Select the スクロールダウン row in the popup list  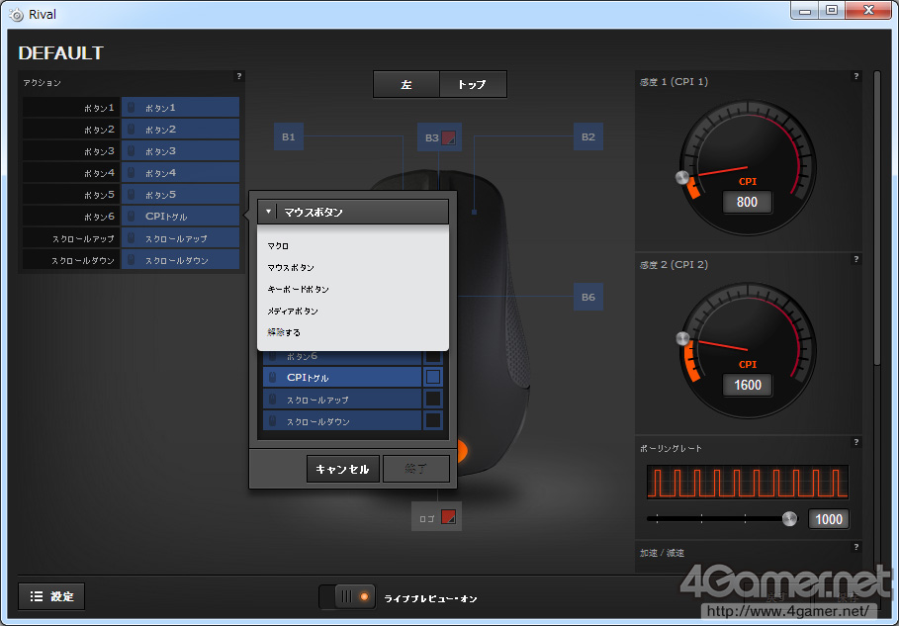coord(342,420)
